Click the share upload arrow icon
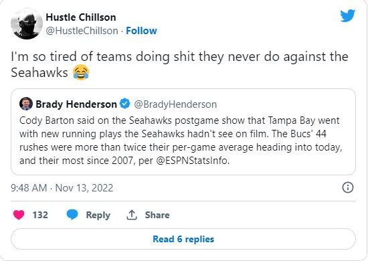 (132, 215)
